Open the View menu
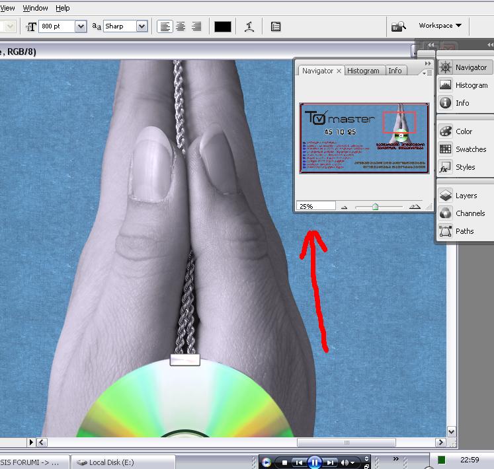This screenshot has width=494, height=469. [7, 8]
